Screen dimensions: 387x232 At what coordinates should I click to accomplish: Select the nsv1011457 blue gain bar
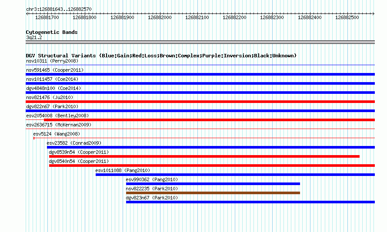point(200,83)
